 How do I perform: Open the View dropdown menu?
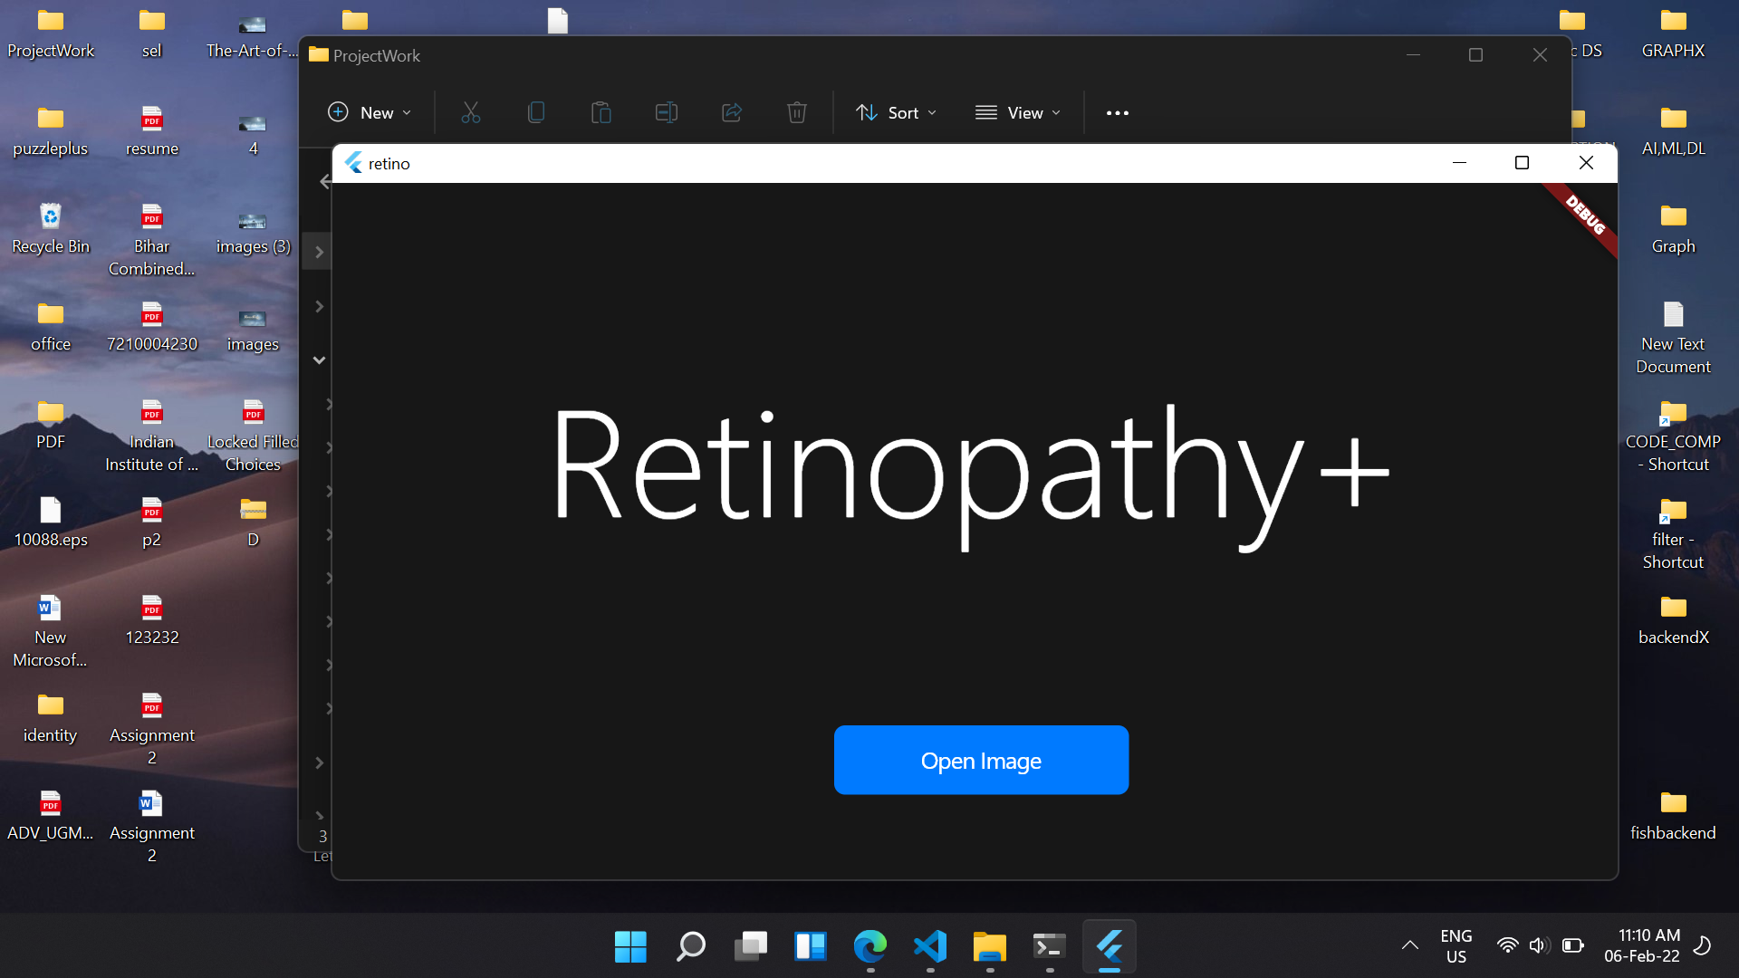click(x=1017, y=112)
